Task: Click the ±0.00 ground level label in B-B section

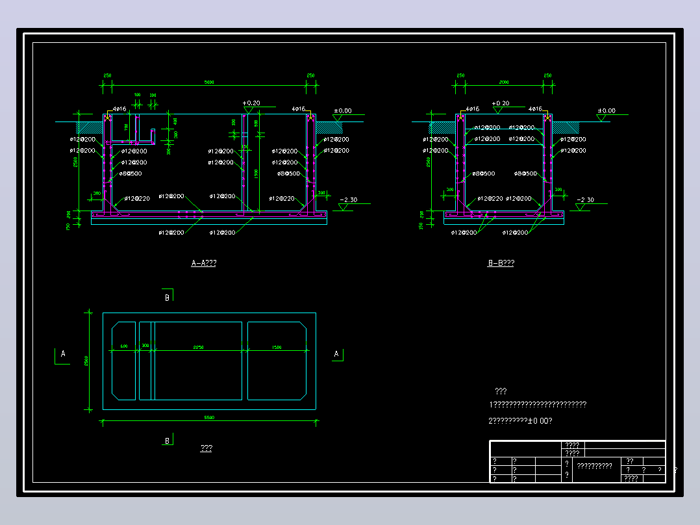Action: (606, 111)
